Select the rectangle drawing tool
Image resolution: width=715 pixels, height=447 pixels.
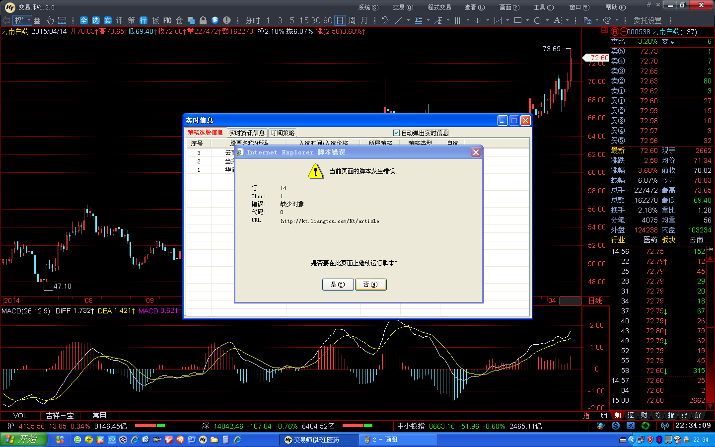pyautogui.click(x=518, y=20)
